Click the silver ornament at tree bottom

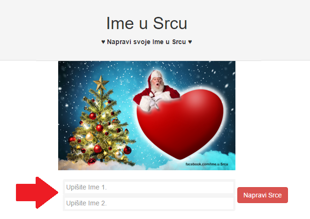(x=119, y=154)
